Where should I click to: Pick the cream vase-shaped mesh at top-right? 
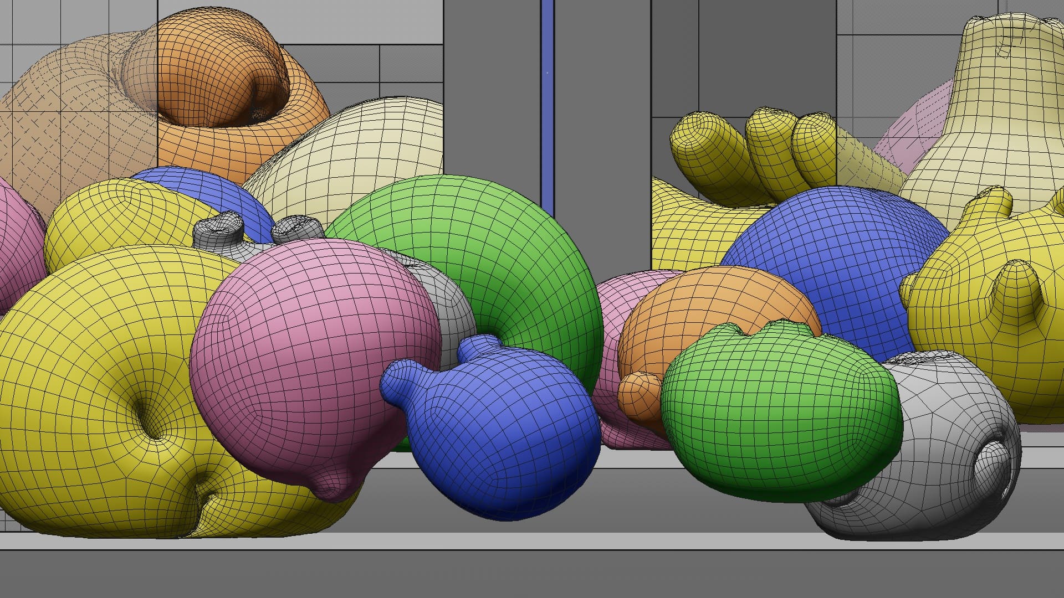pos(997,111)
